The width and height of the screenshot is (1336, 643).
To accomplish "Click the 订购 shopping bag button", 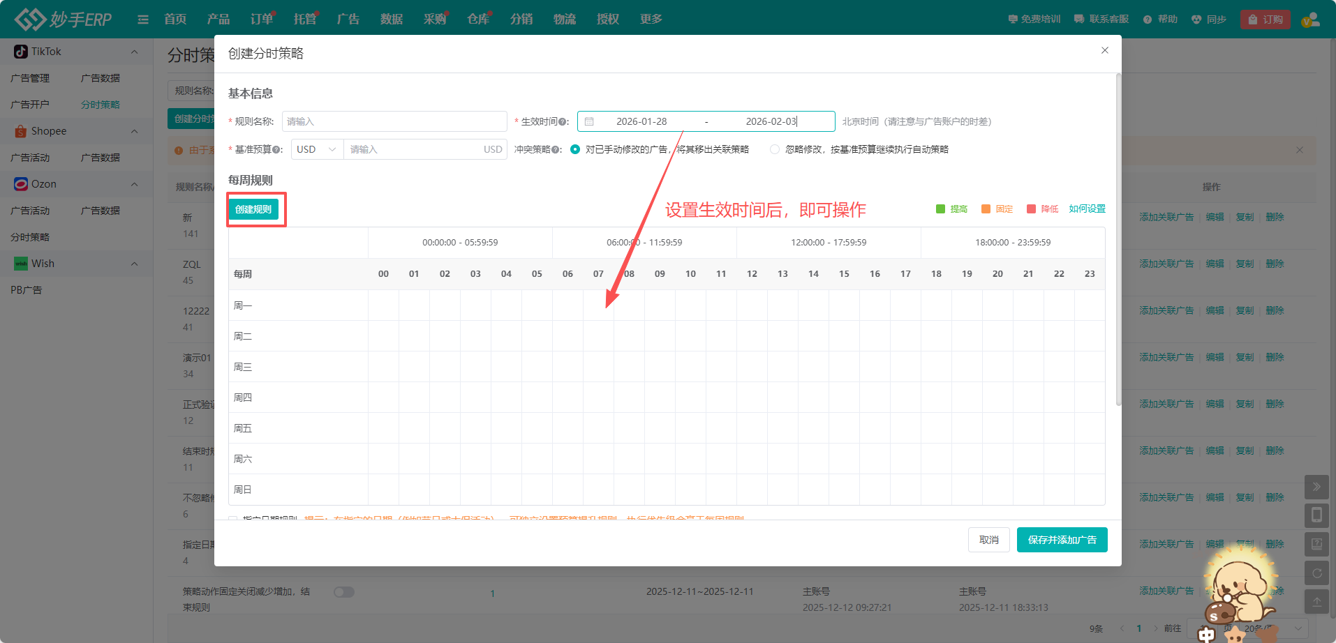I will [1265, 20].
